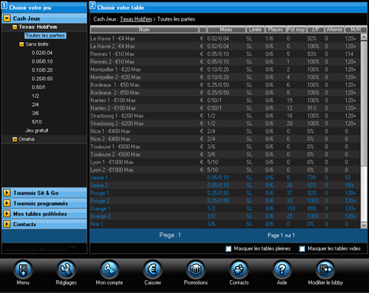Select the 0.02/0.04 stakes filter

click(x=42, y=53)
